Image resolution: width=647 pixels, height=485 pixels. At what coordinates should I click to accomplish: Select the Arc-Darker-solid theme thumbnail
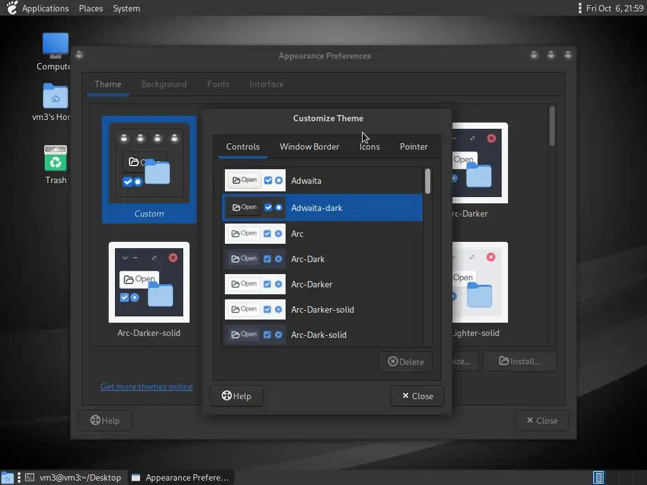point(149,290)
